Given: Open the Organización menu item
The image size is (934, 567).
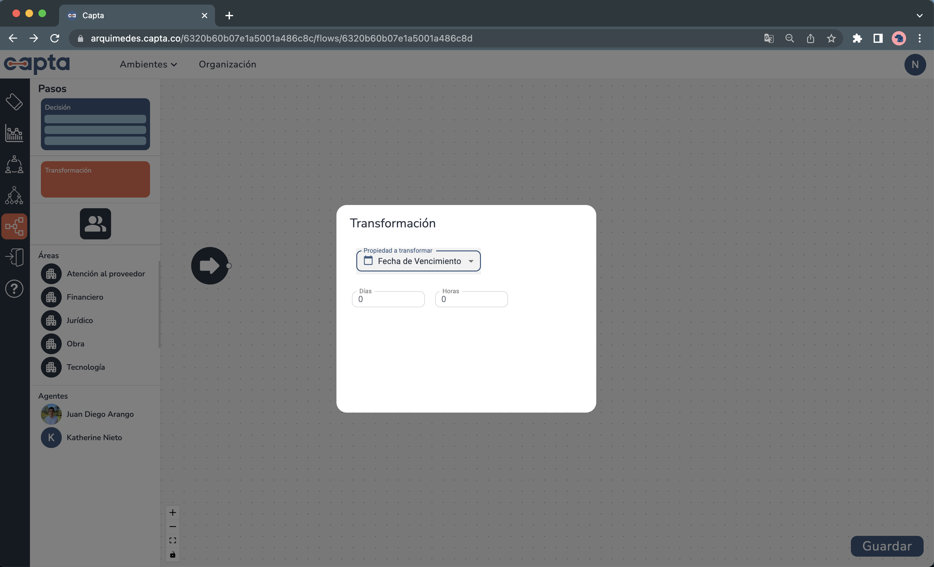Looking at the screenshot, I should coord(227,64).
